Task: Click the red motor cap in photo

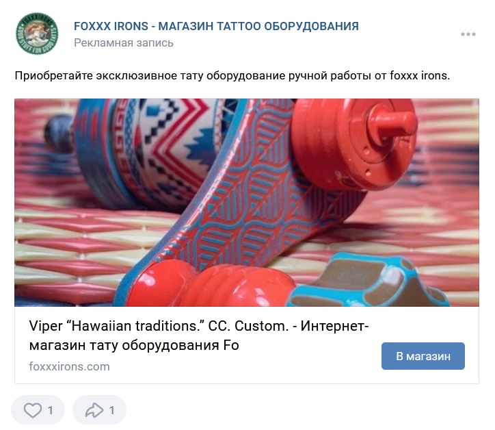Action: tap(353, 142)
